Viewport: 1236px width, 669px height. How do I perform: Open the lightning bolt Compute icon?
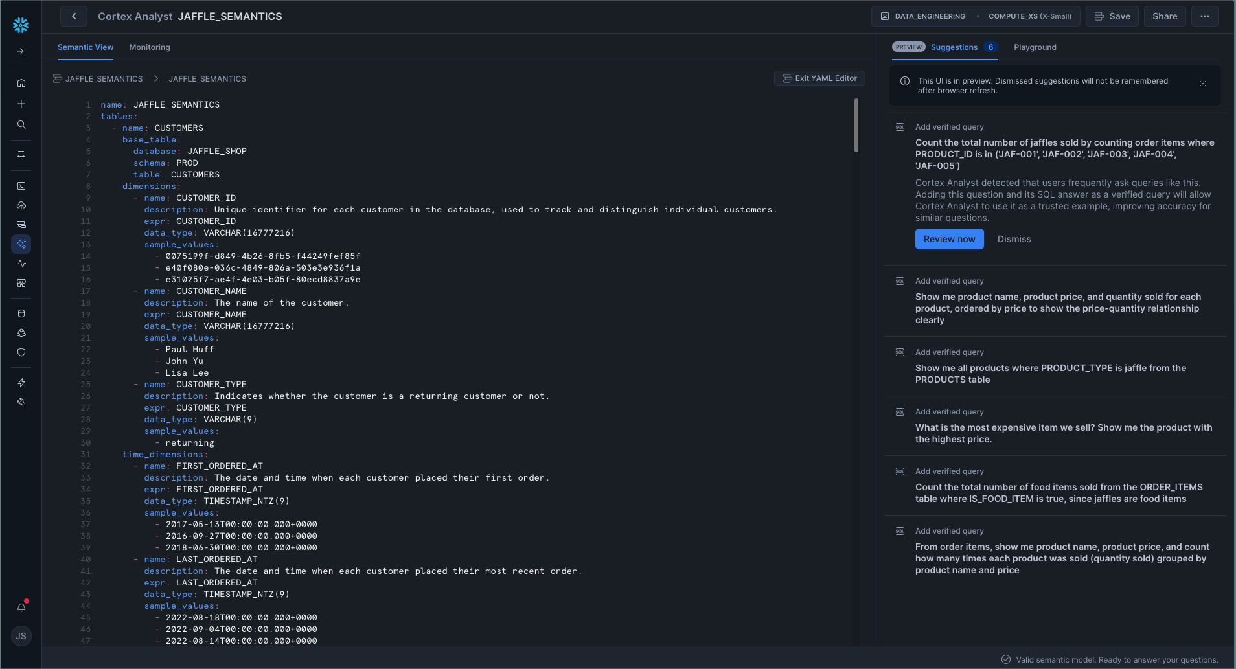tap(21, 383)
